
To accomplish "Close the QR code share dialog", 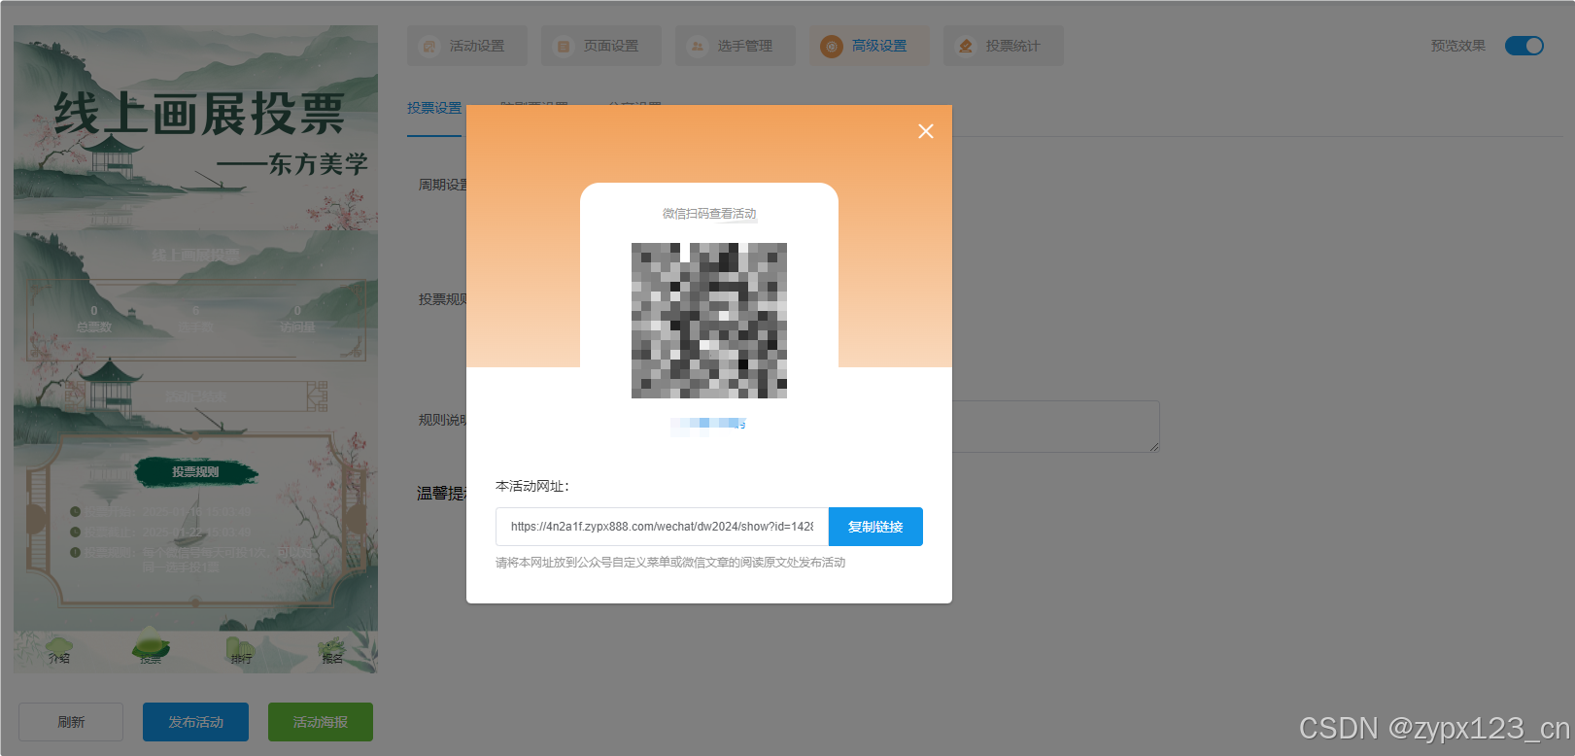I will pyautogui.click(x=926, y=131).
